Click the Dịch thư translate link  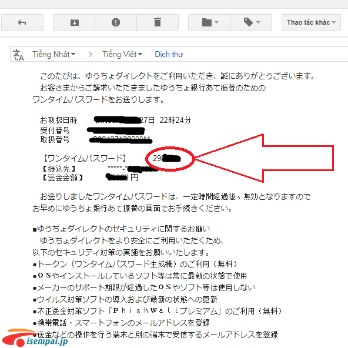169,54
